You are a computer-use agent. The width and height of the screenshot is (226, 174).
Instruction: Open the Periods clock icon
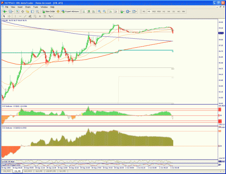(x=127, y=12)
